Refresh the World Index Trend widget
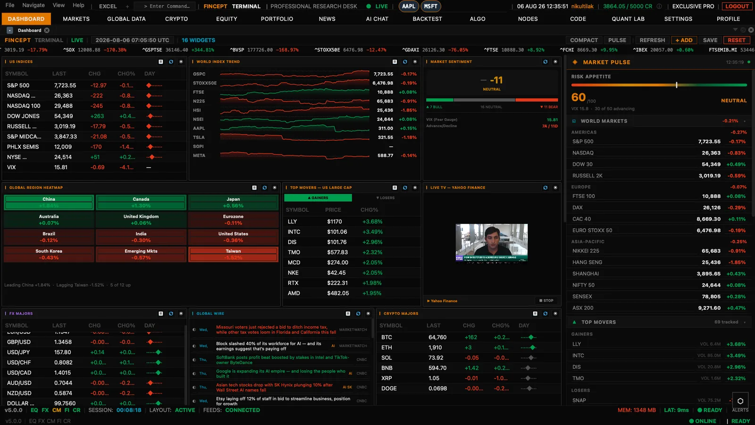Image resolution: width=755 pixels, height=425 pixels. pos(405,62)
